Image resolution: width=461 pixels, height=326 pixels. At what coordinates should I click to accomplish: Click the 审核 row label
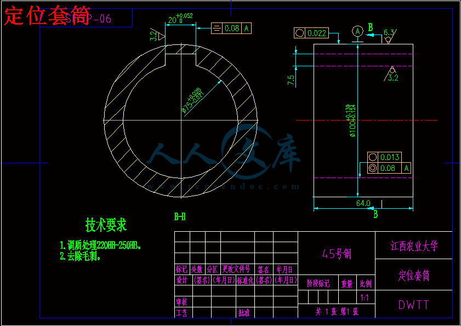click(x=181, y=301)
